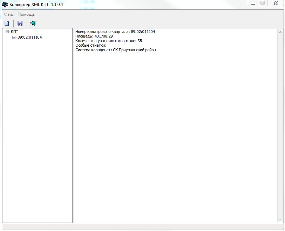
Task: Select the КПТ root item in tree
Action: [14, 32]
